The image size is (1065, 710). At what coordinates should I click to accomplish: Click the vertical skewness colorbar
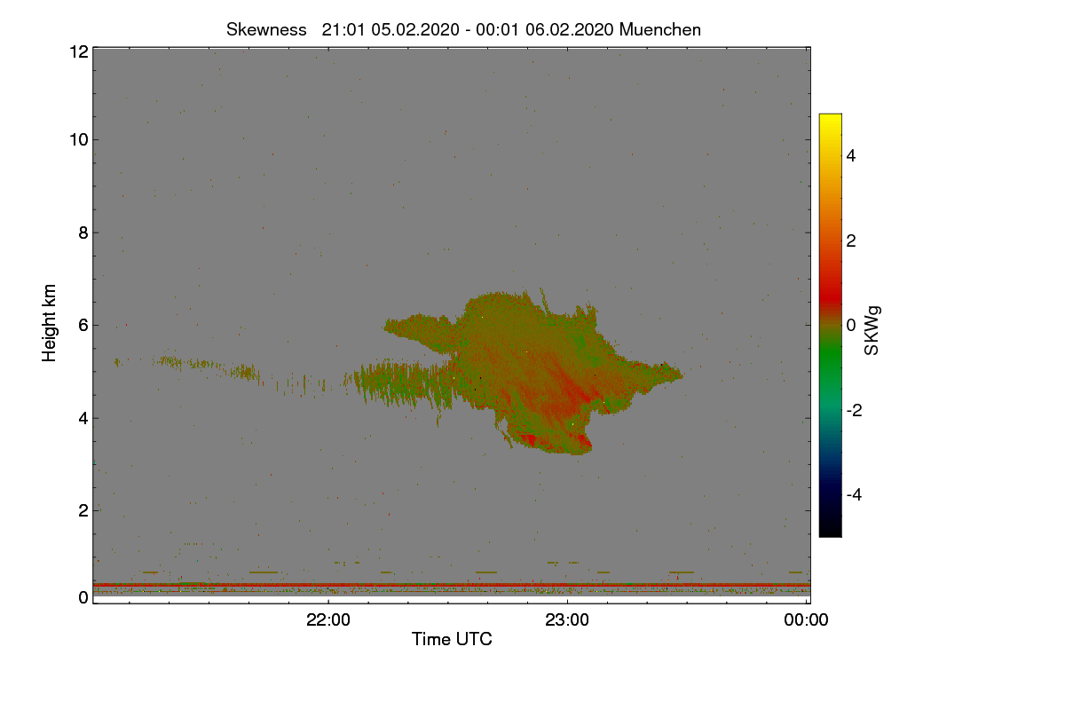click(x=830, y=325)
